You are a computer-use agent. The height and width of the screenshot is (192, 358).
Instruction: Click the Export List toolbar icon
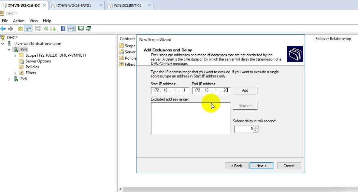click(53, 29)
